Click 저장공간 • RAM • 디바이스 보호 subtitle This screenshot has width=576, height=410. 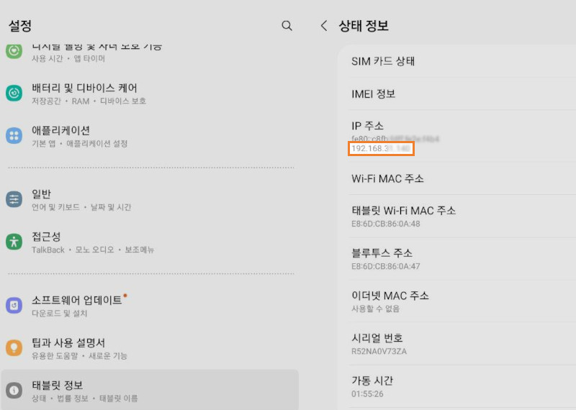pyautogui.click(x=89, y=101)
